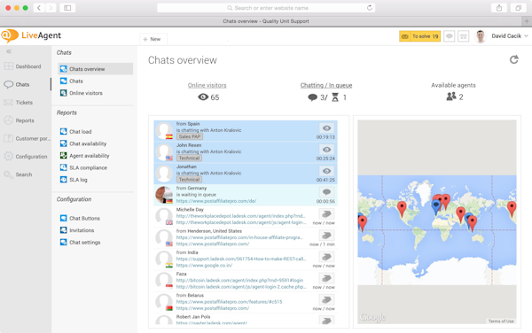Image resolution: width=532 pixels, height=333 pixels.
Task: Click David Cacik avatar photo
Action: point(480,36)
